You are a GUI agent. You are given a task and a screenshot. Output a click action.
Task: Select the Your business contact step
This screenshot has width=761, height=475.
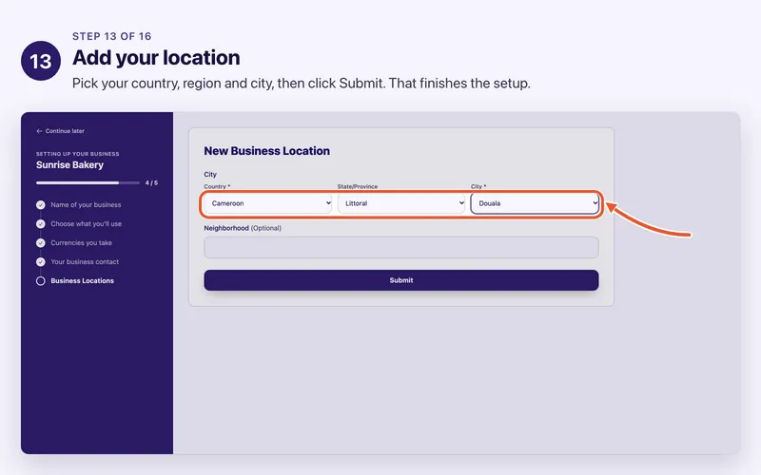(x=85, y=262)
